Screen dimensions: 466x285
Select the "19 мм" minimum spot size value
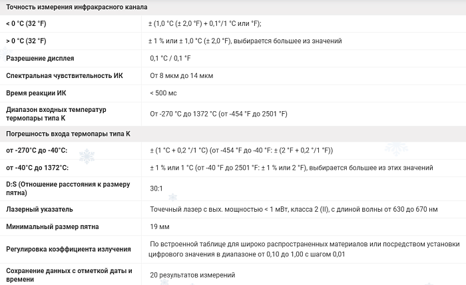(x=160, y=227)
